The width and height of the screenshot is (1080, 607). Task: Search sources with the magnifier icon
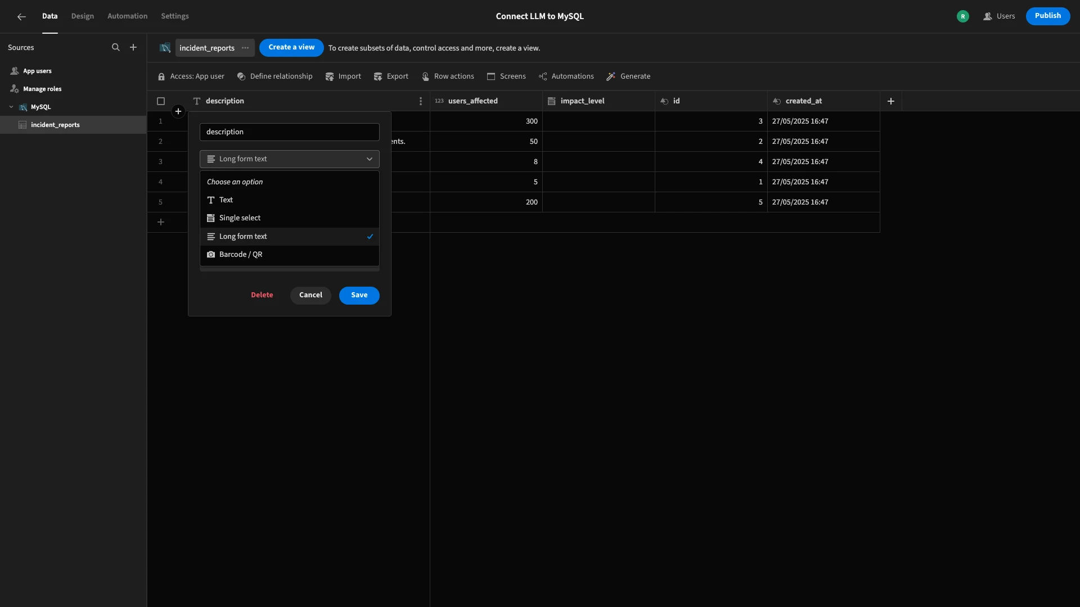click(116, 48)
